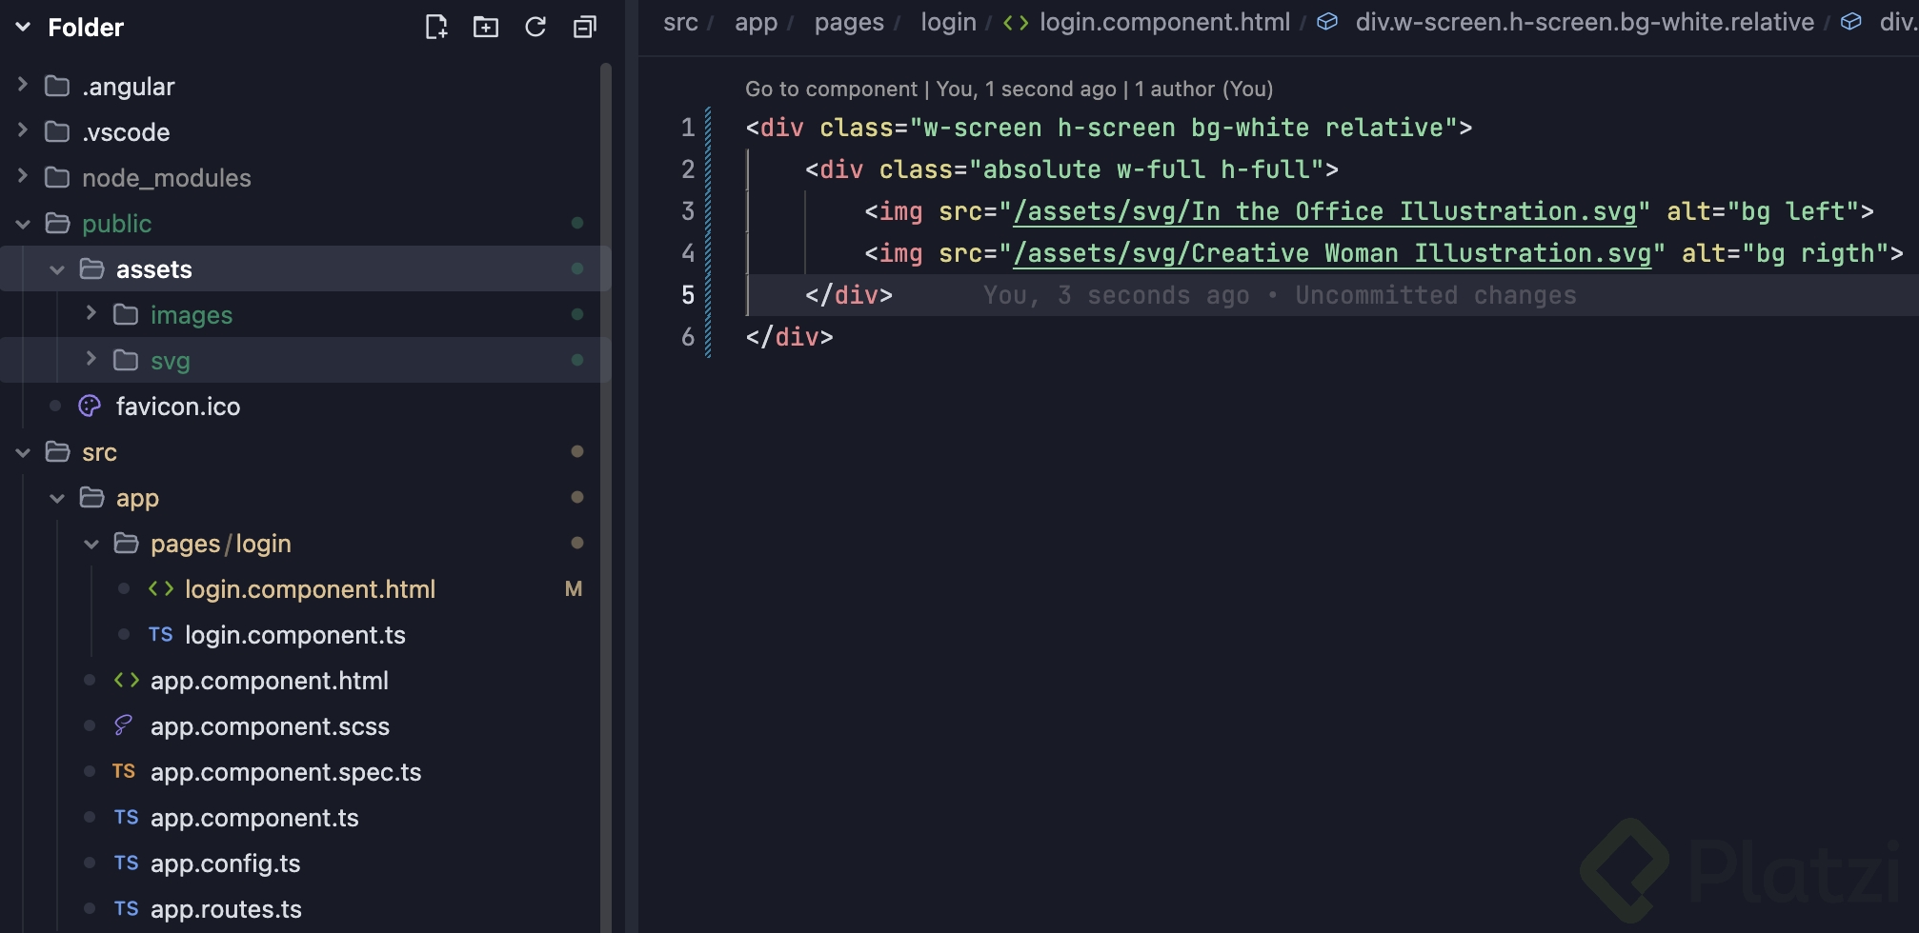The height and width of the screenshot is (933, 1919).
Task: Click div.w-screen.h-screen.bg-white.relative breadcrumb
Action: pos(1585,22)
